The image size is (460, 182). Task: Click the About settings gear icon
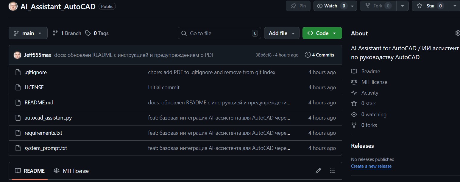click(458, 33)
